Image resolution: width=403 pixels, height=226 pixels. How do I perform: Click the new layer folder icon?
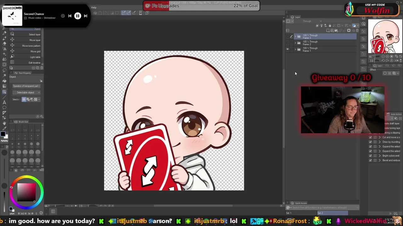click(x=336, y=30)
